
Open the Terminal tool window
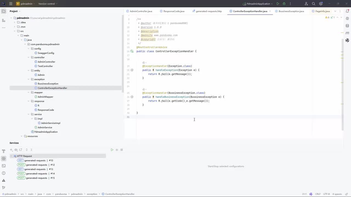[x=4, y=166]
